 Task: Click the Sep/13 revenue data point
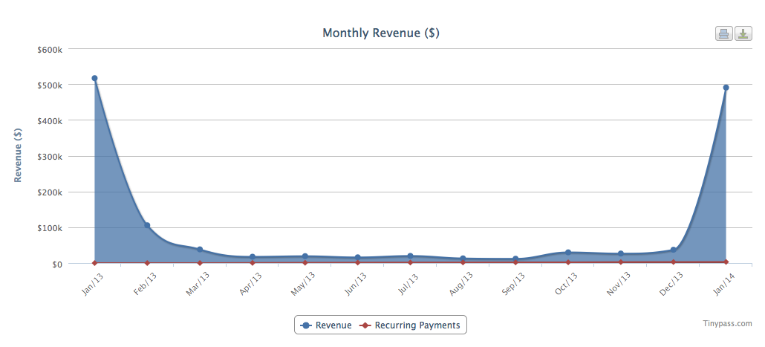[515, 259]
